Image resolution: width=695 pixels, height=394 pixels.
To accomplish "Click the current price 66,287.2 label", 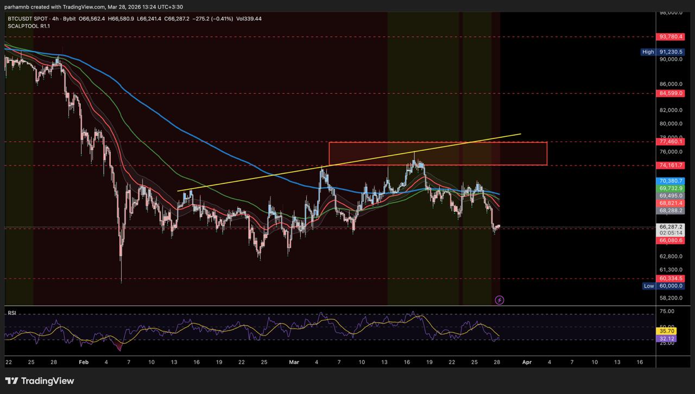I will click(x=670, y=227).
